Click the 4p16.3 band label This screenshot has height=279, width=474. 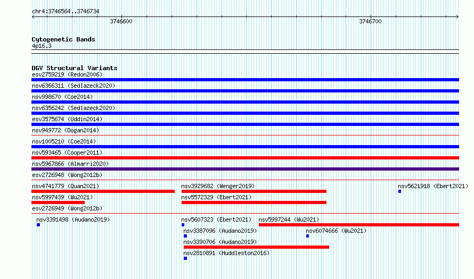[42, 46]
